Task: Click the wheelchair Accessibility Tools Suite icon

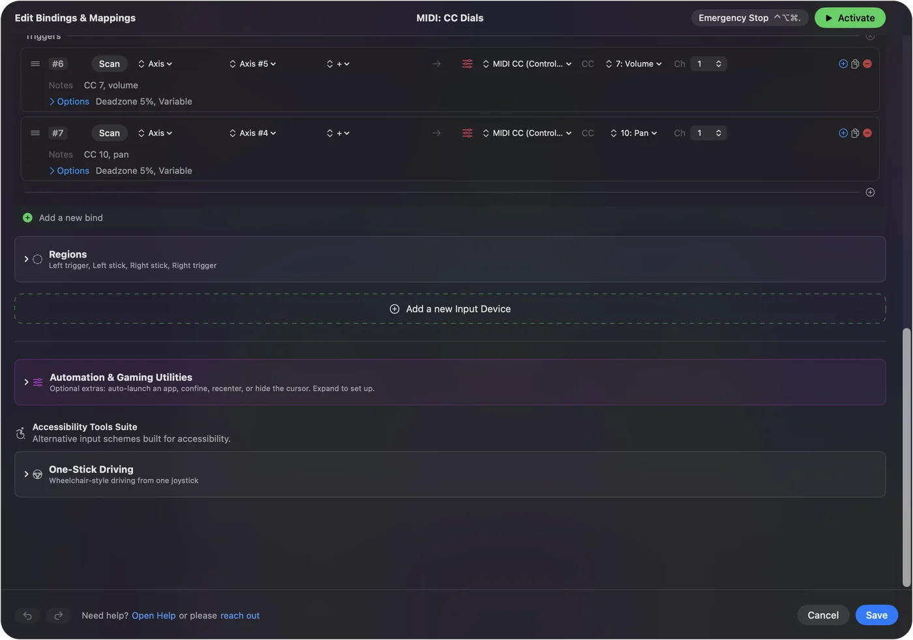Action: 21,433
